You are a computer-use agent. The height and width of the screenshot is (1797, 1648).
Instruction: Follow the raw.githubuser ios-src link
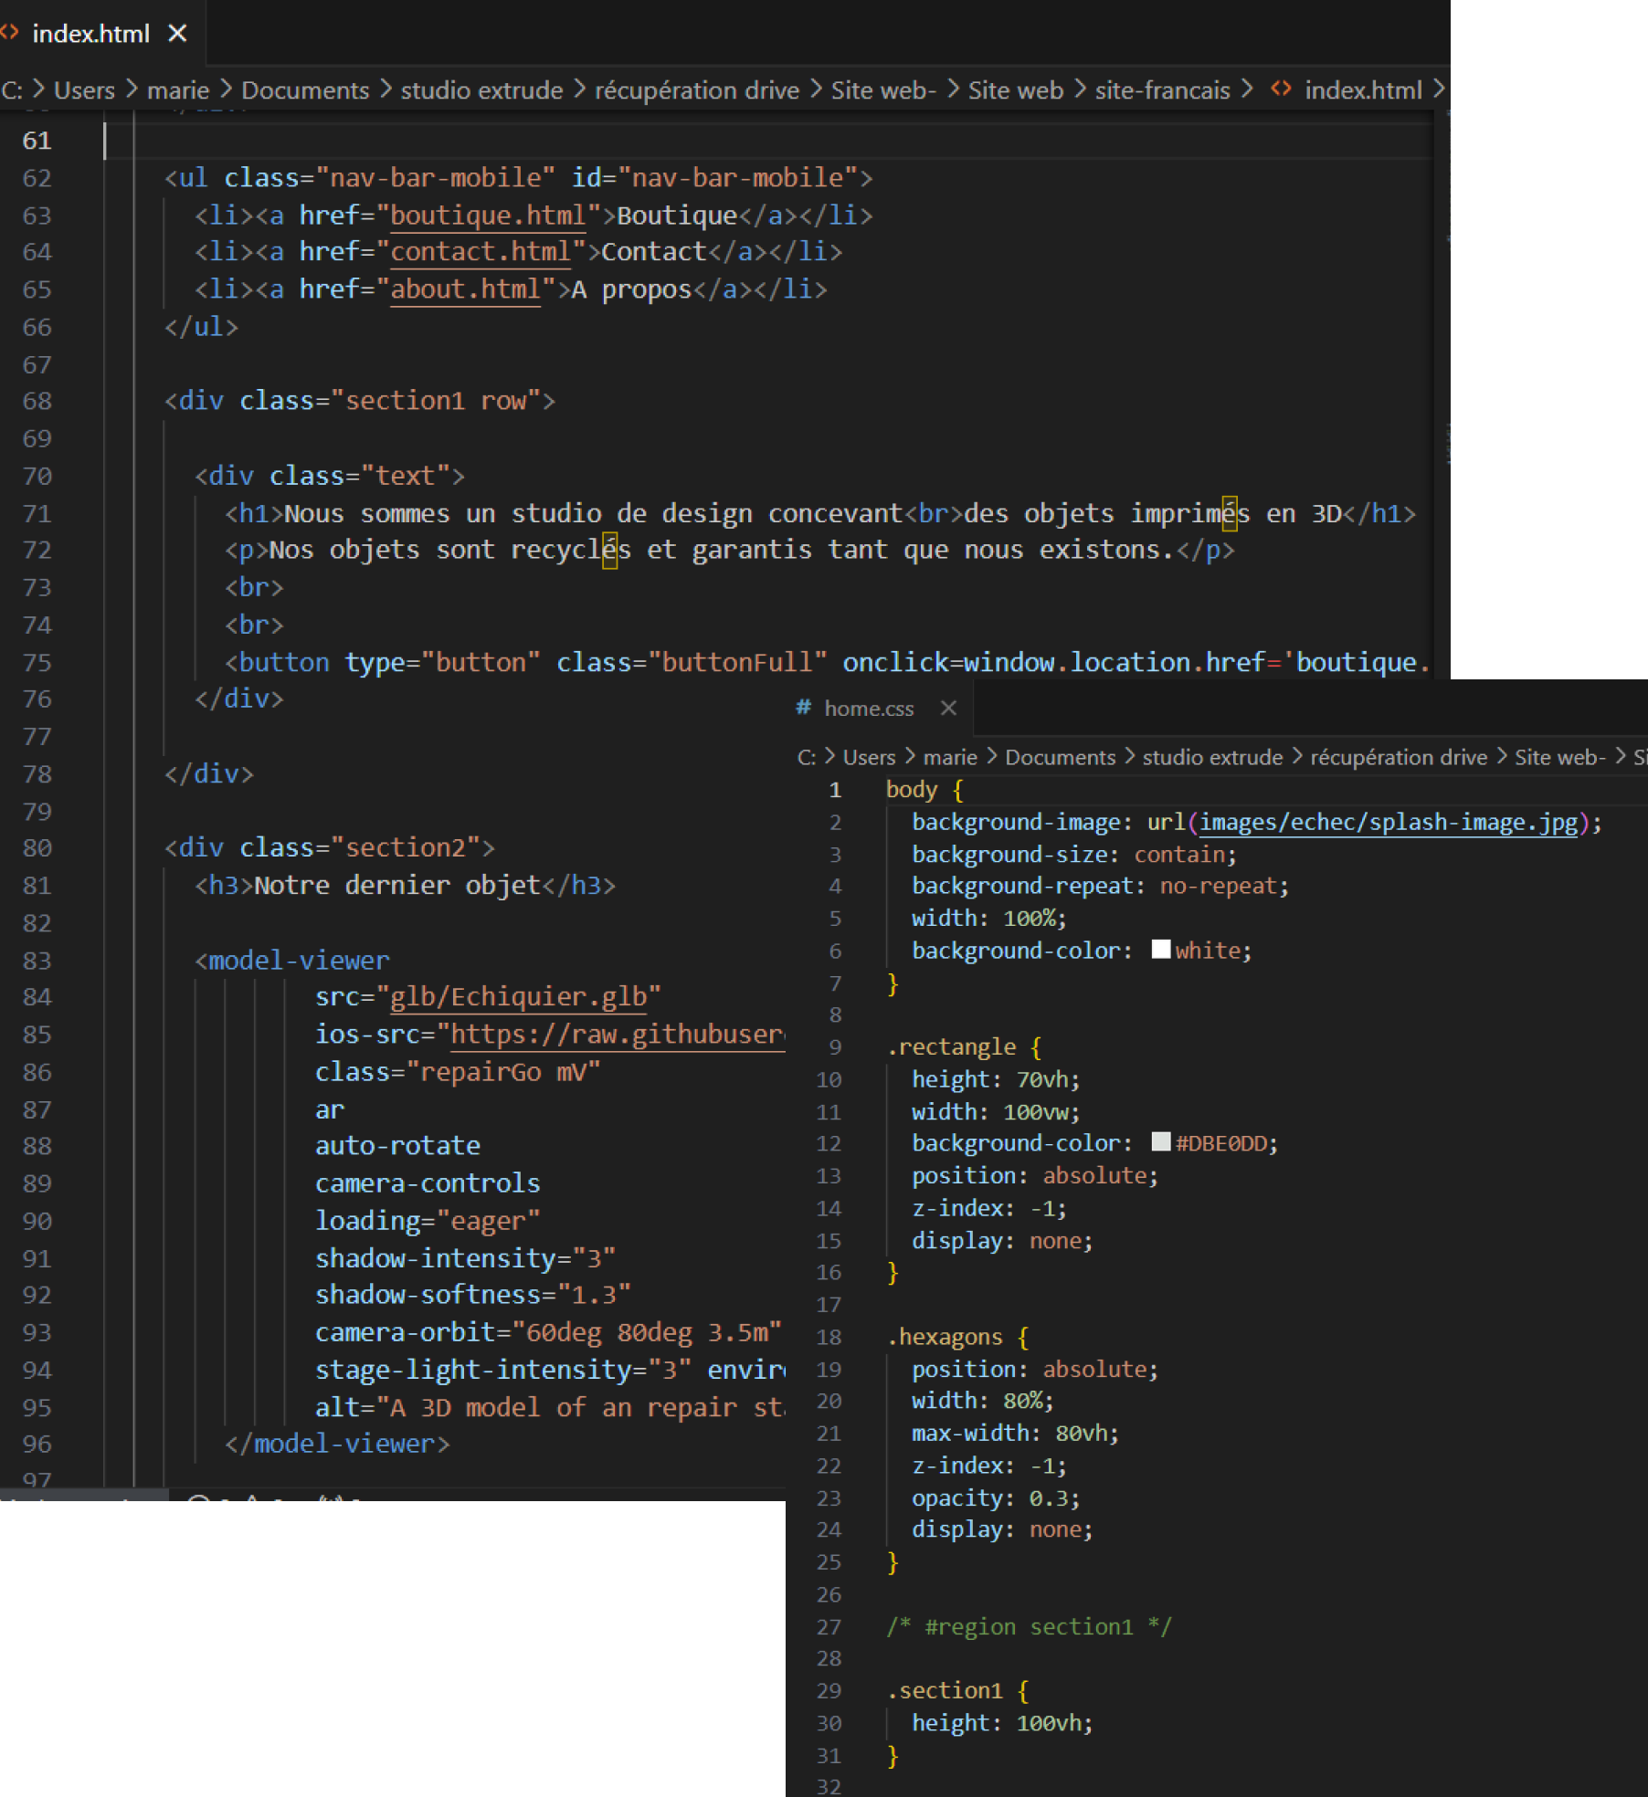(x=618, y=1035)
